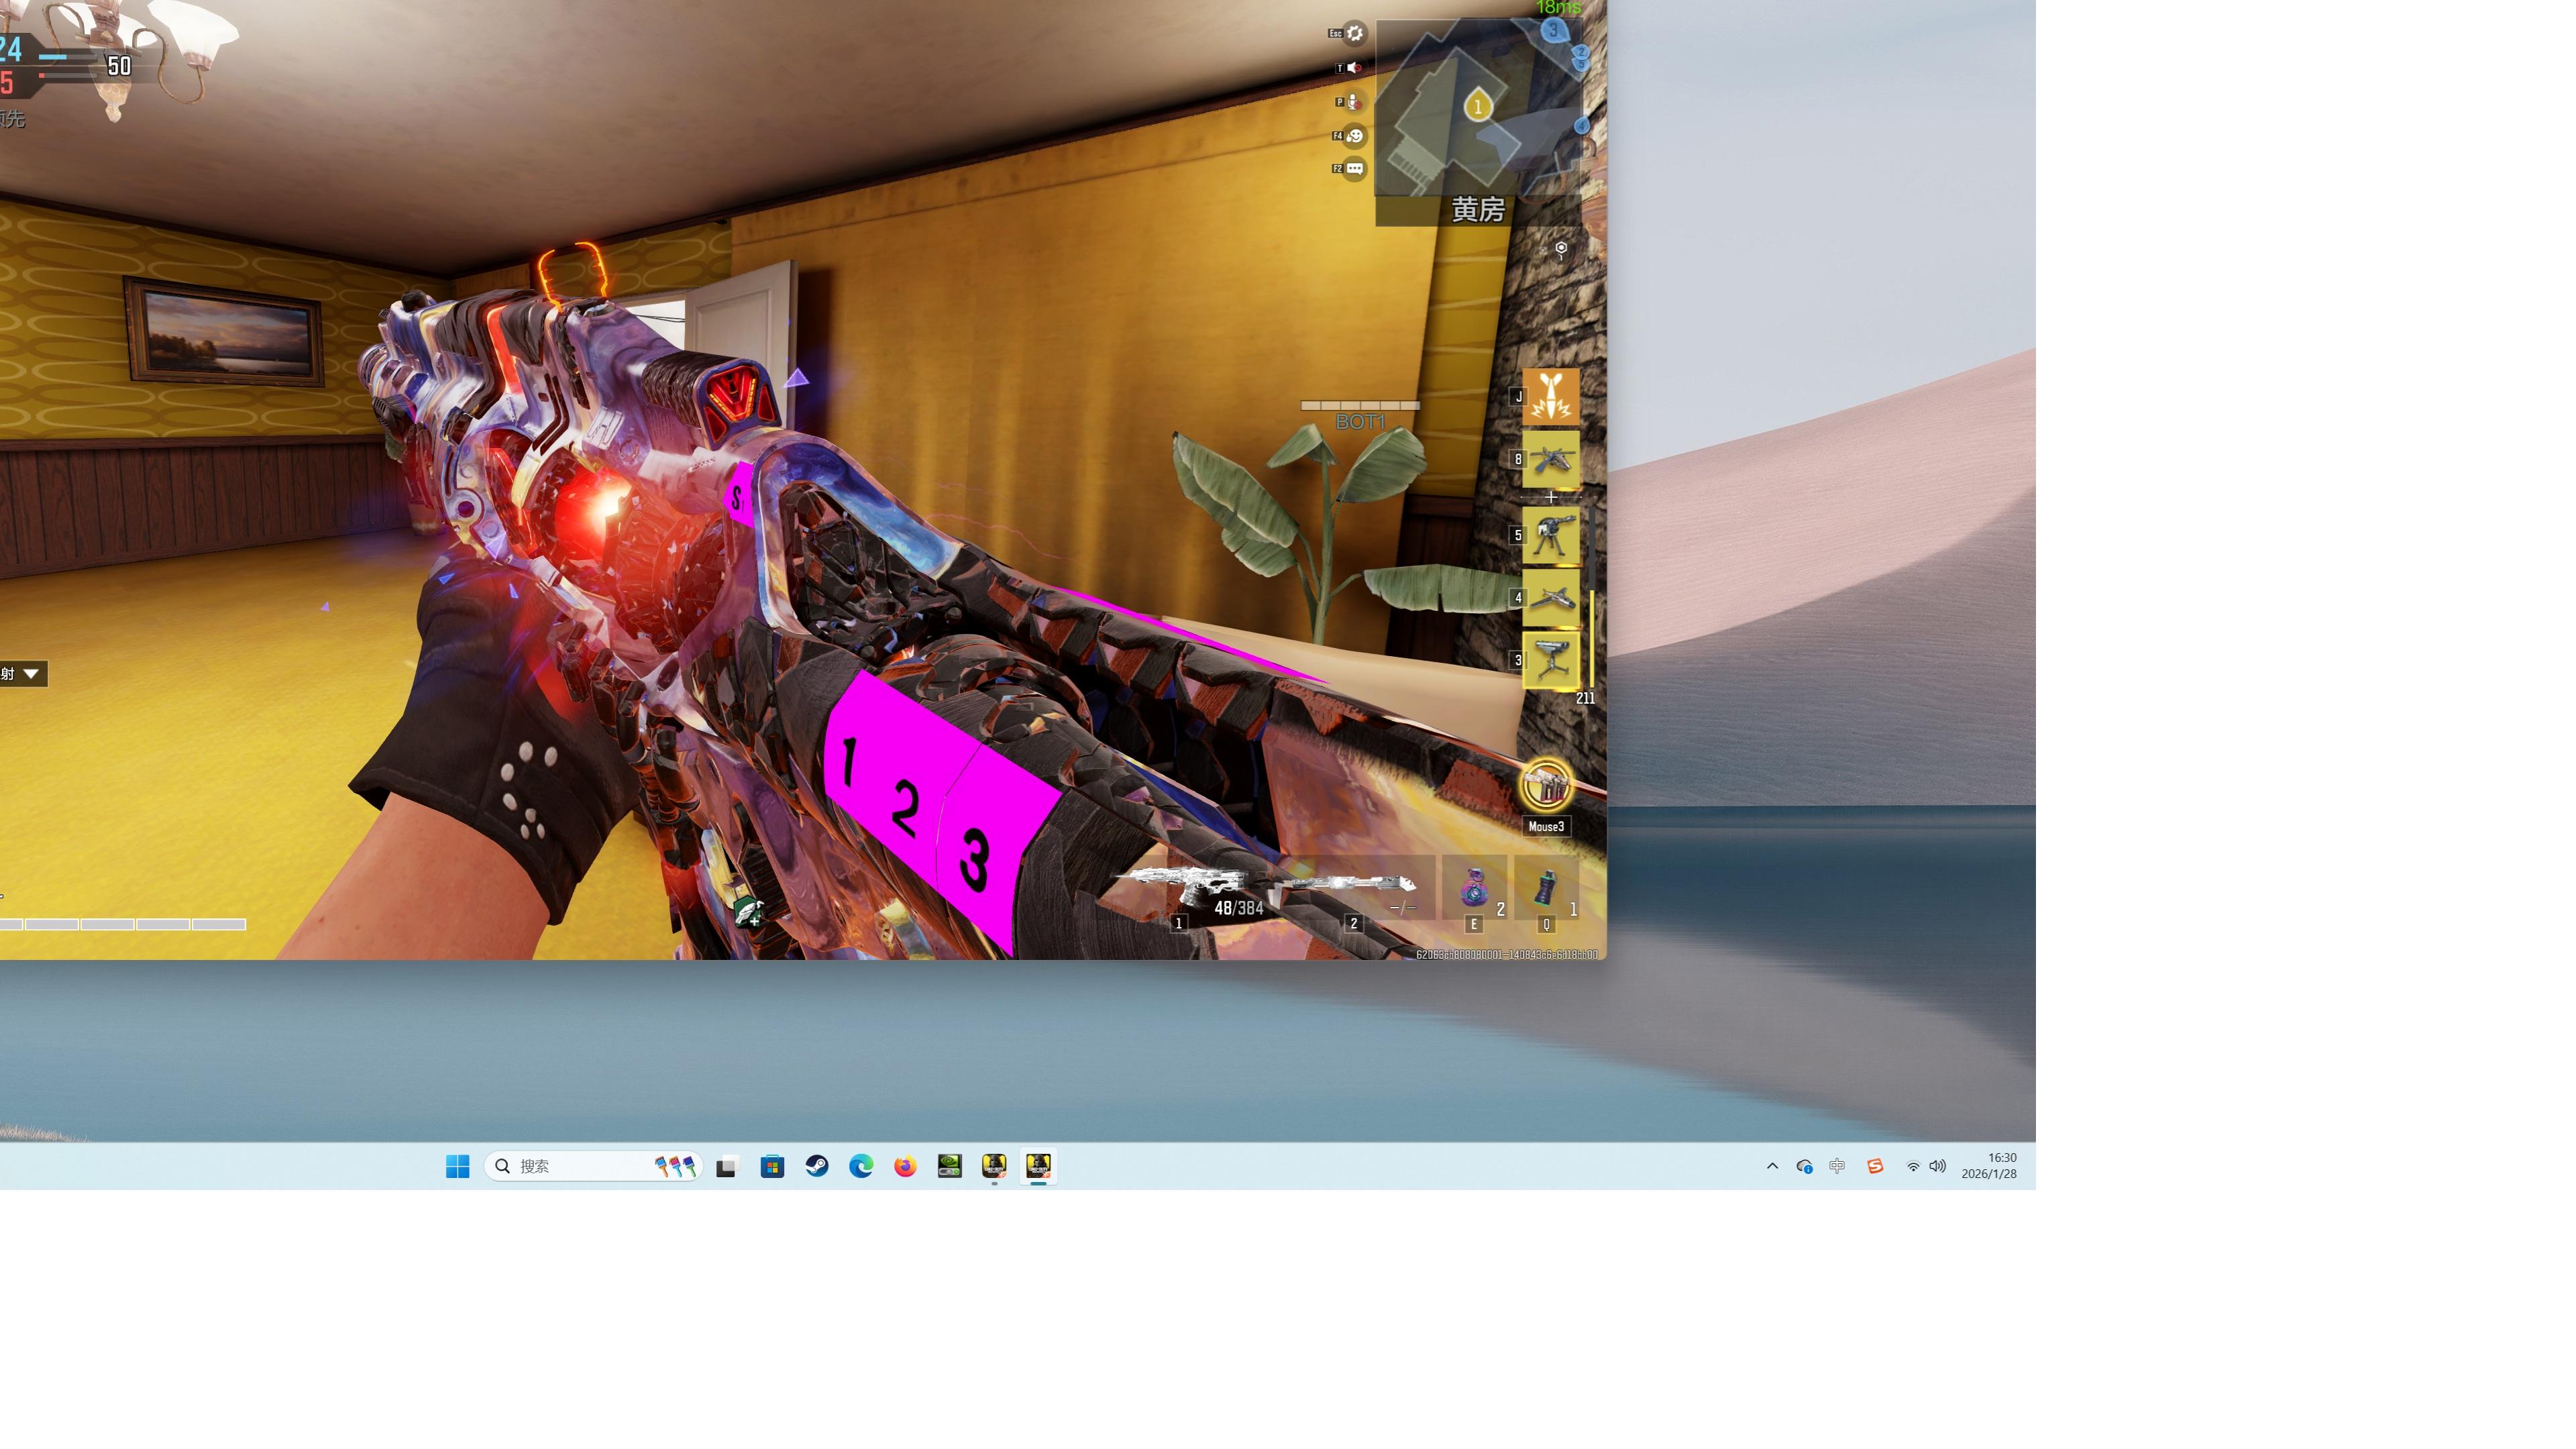Toggle the Chinese input method indicator
Viewport: 2576px width, 1449px height.
click(1837, 1166)
